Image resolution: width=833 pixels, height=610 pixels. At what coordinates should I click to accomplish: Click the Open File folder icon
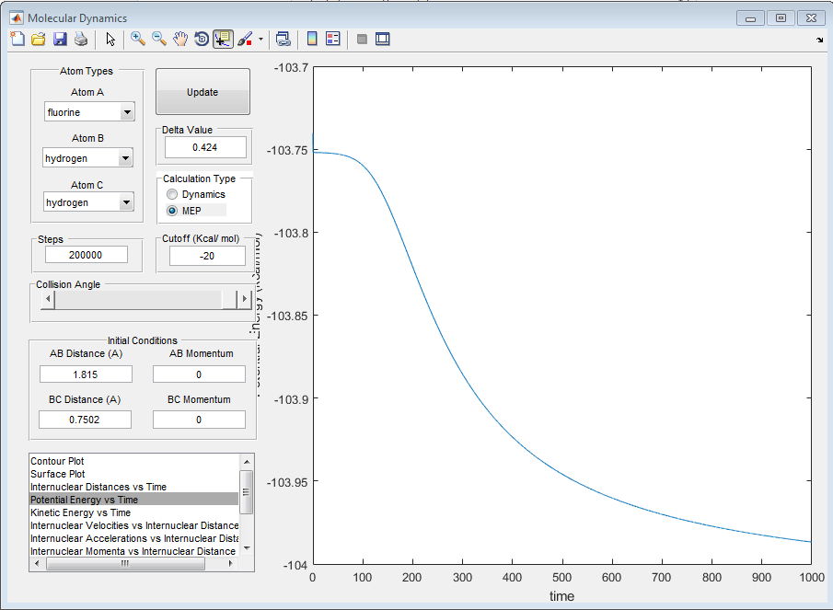[x=39, y=39]
